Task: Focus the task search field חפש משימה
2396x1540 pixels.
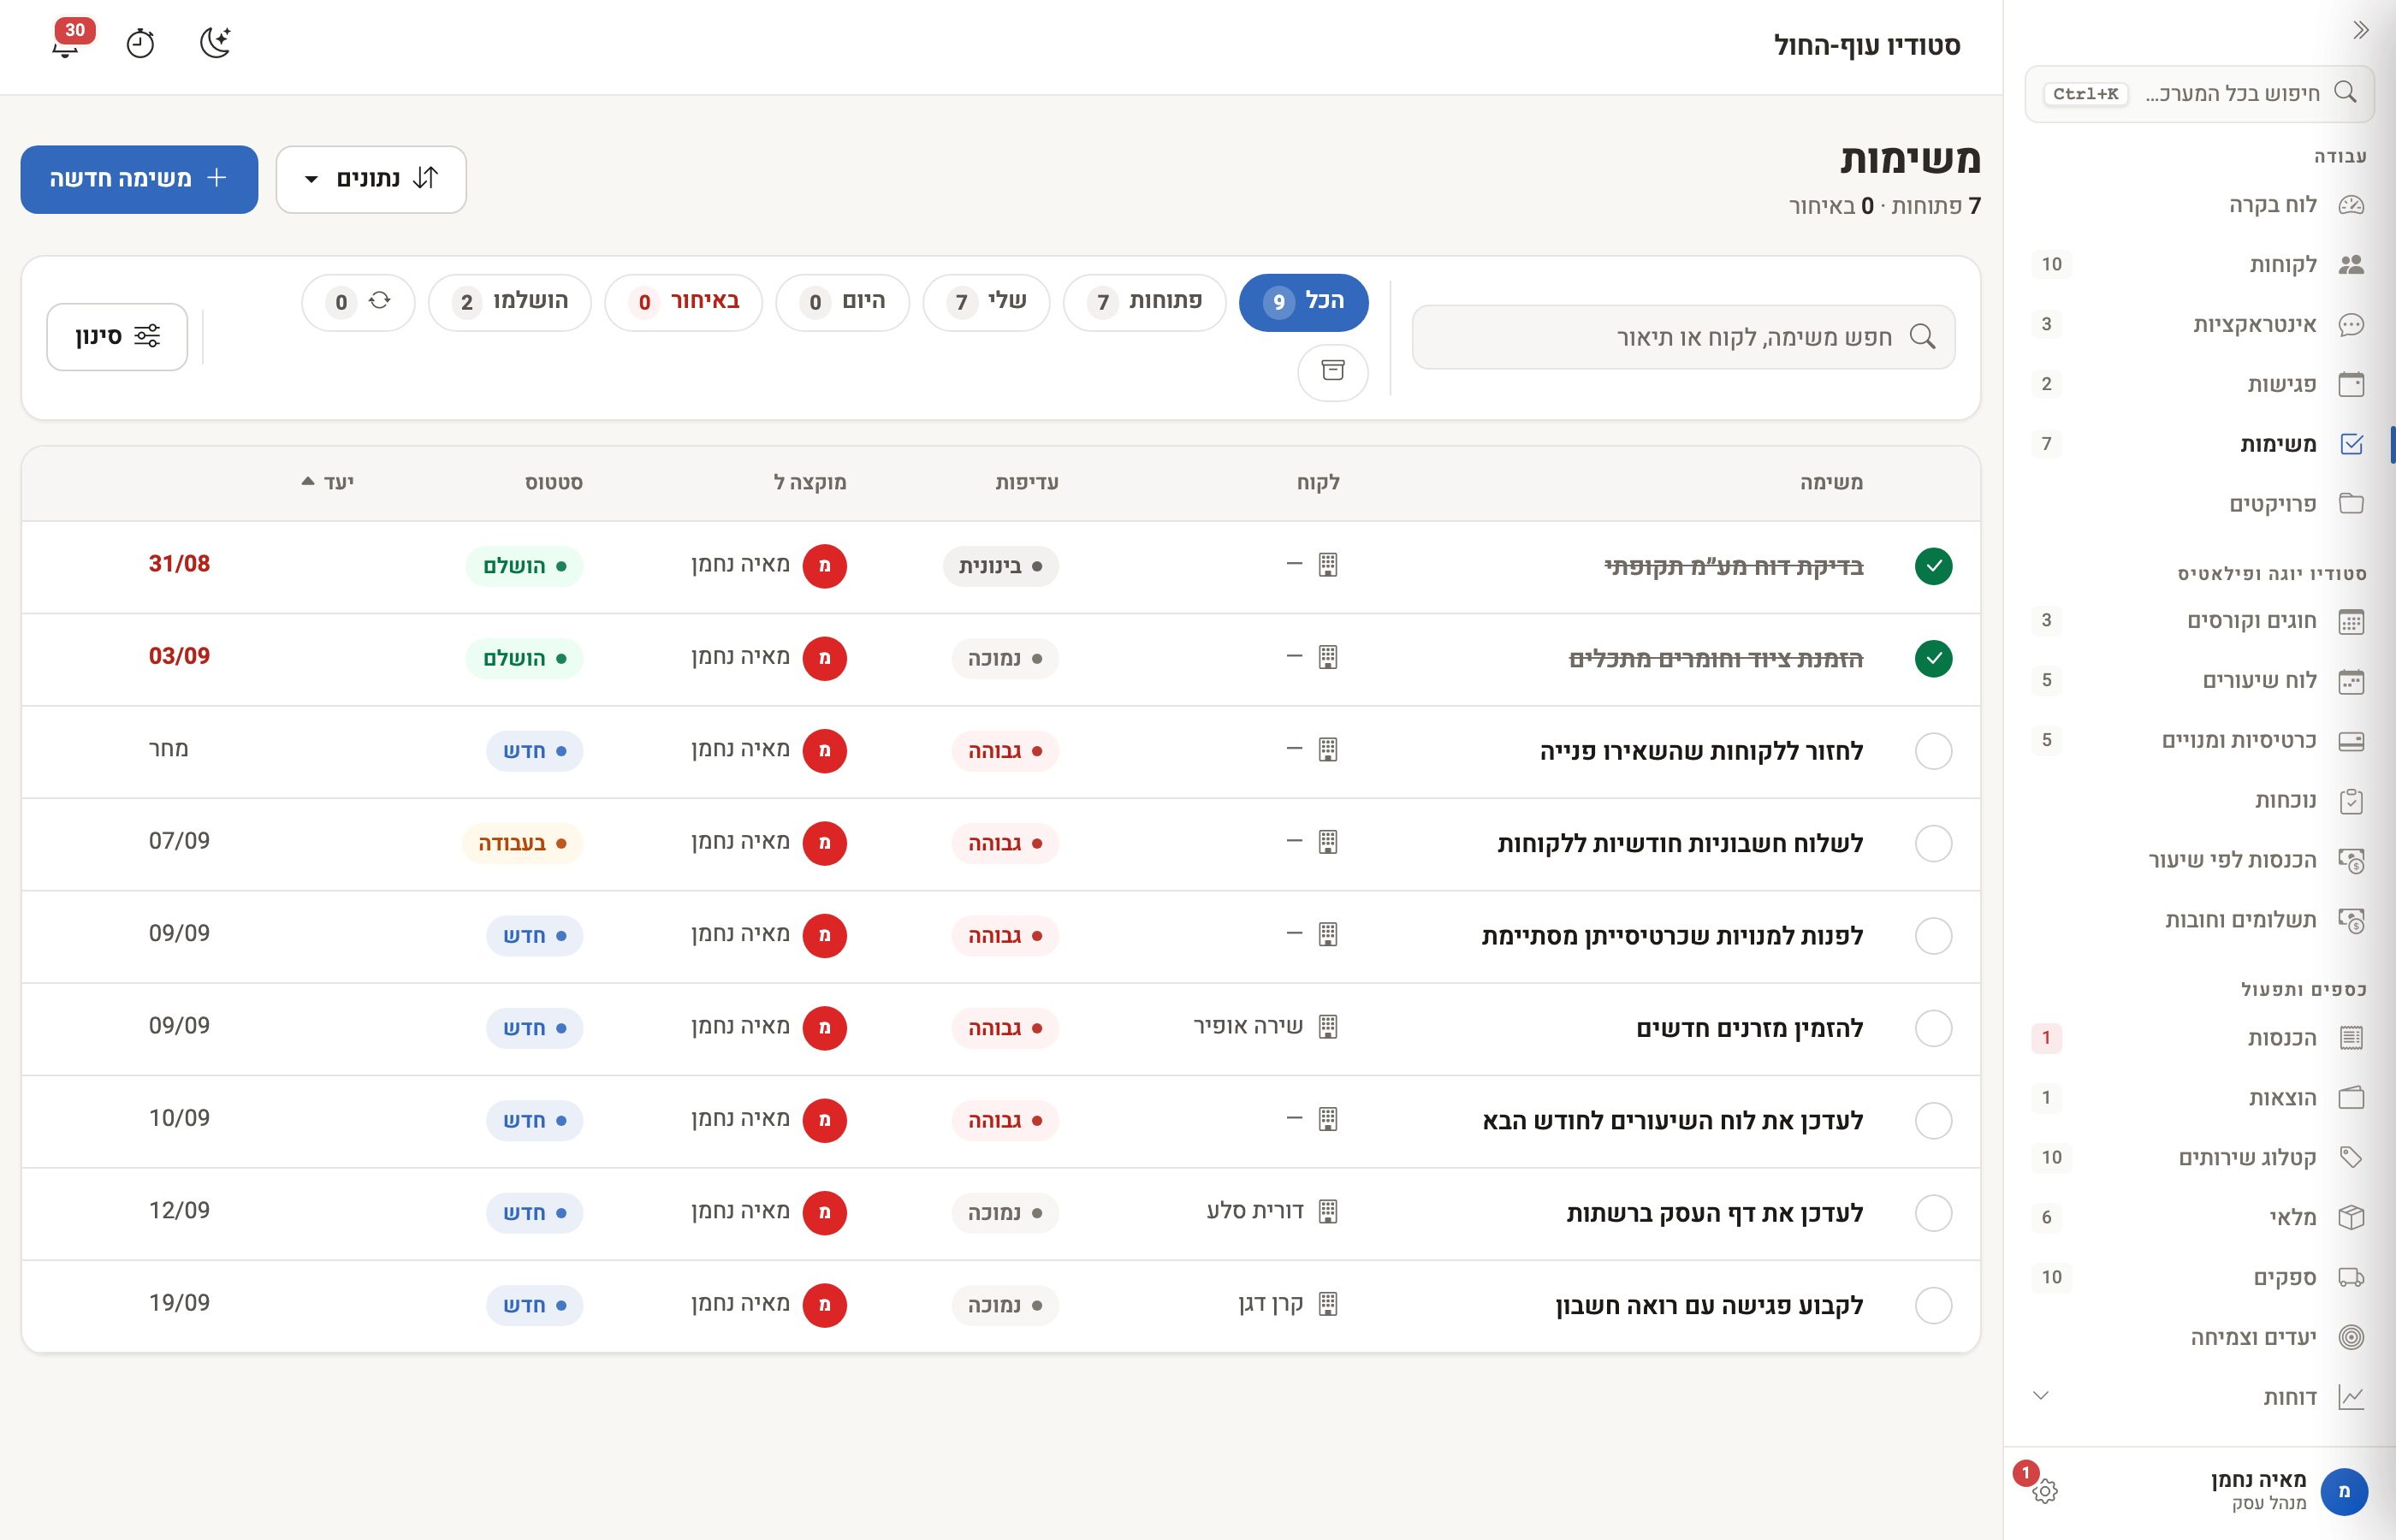Action: [x=1683, y=337]
